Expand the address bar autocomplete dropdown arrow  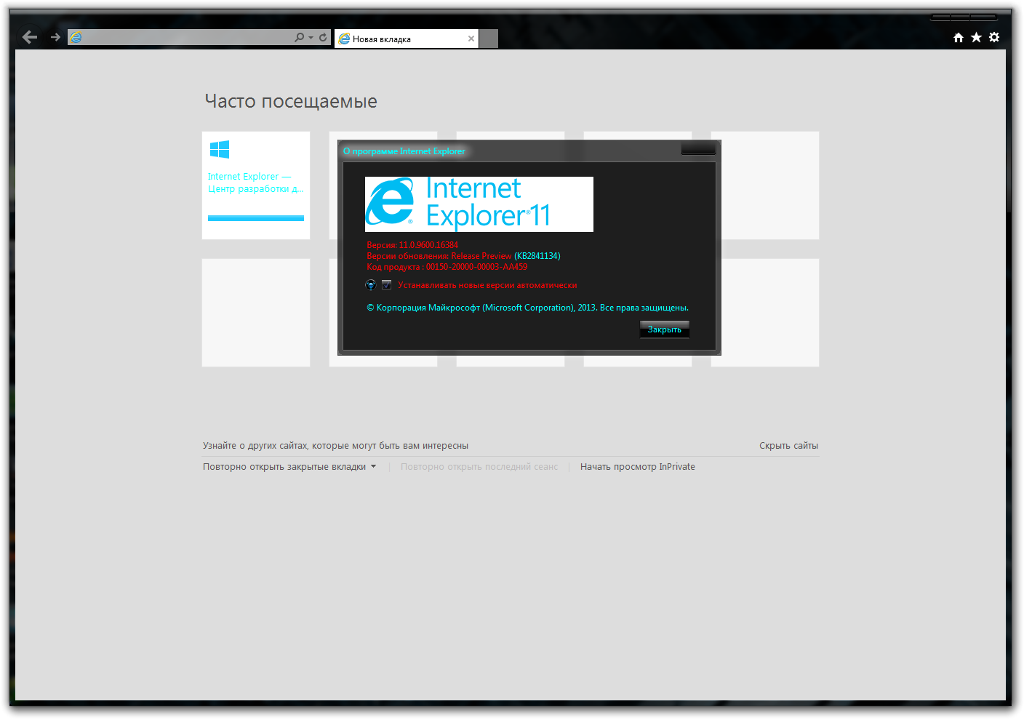coord(311,38)
